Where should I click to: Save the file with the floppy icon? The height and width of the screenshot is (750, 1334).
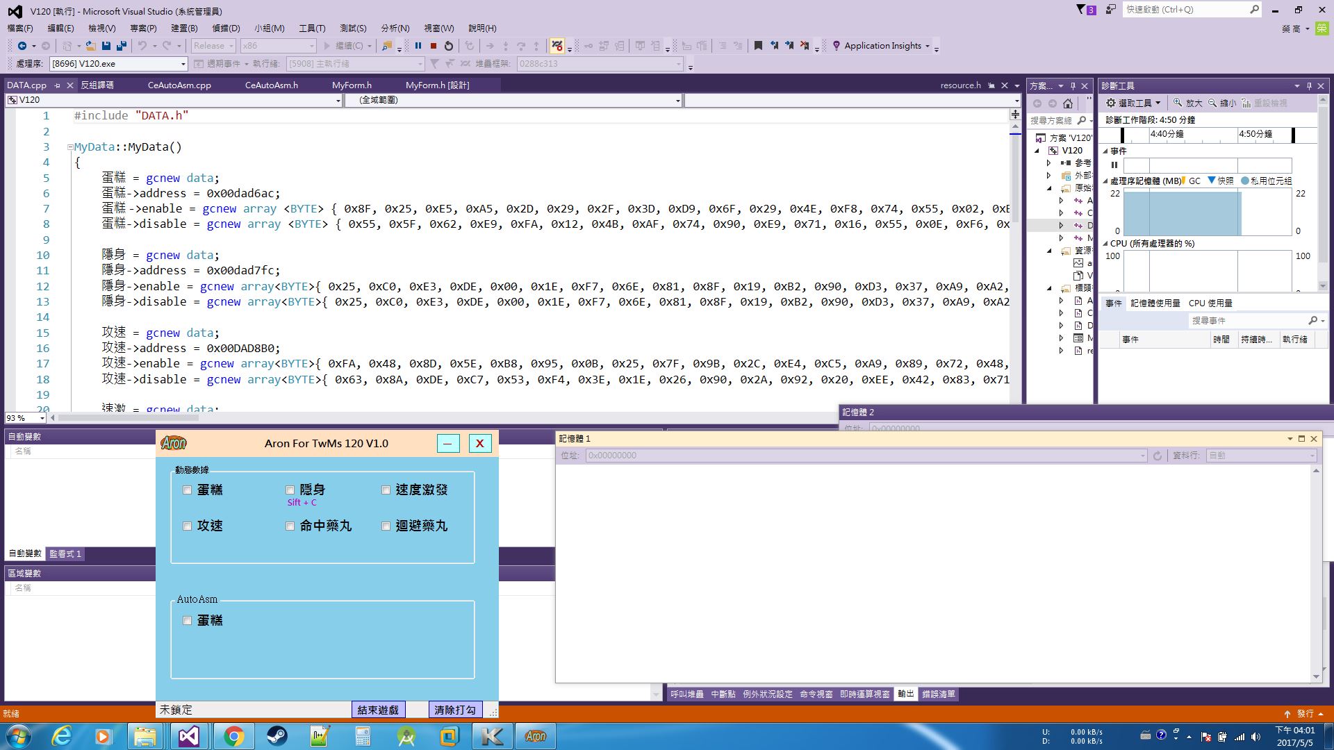(x=106, y=46)
